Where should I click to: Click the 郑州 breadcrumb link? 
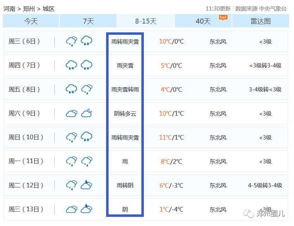tap(29, 9)
